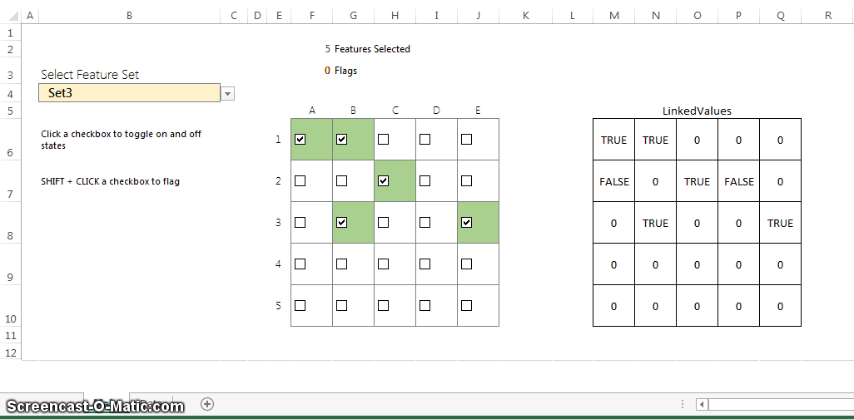Uncheck the checkbox at row 2 column C
This screenshot has height=419, width=854.
[384, 180]
